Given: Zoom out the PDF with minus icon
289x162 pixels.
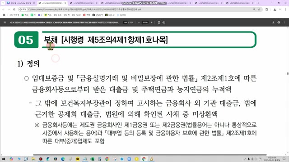Looking at the screenshot, I should coord(139,22).
